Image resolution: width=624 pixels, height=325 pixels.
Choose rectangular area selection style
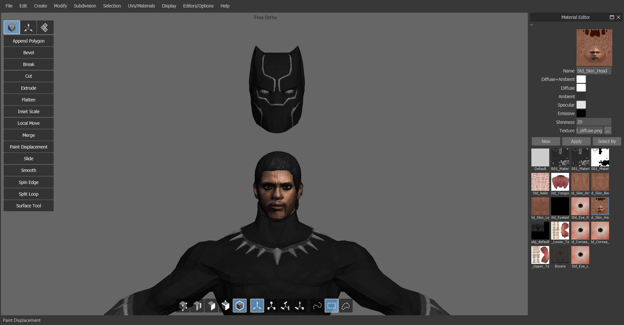(x=331, y=306)
